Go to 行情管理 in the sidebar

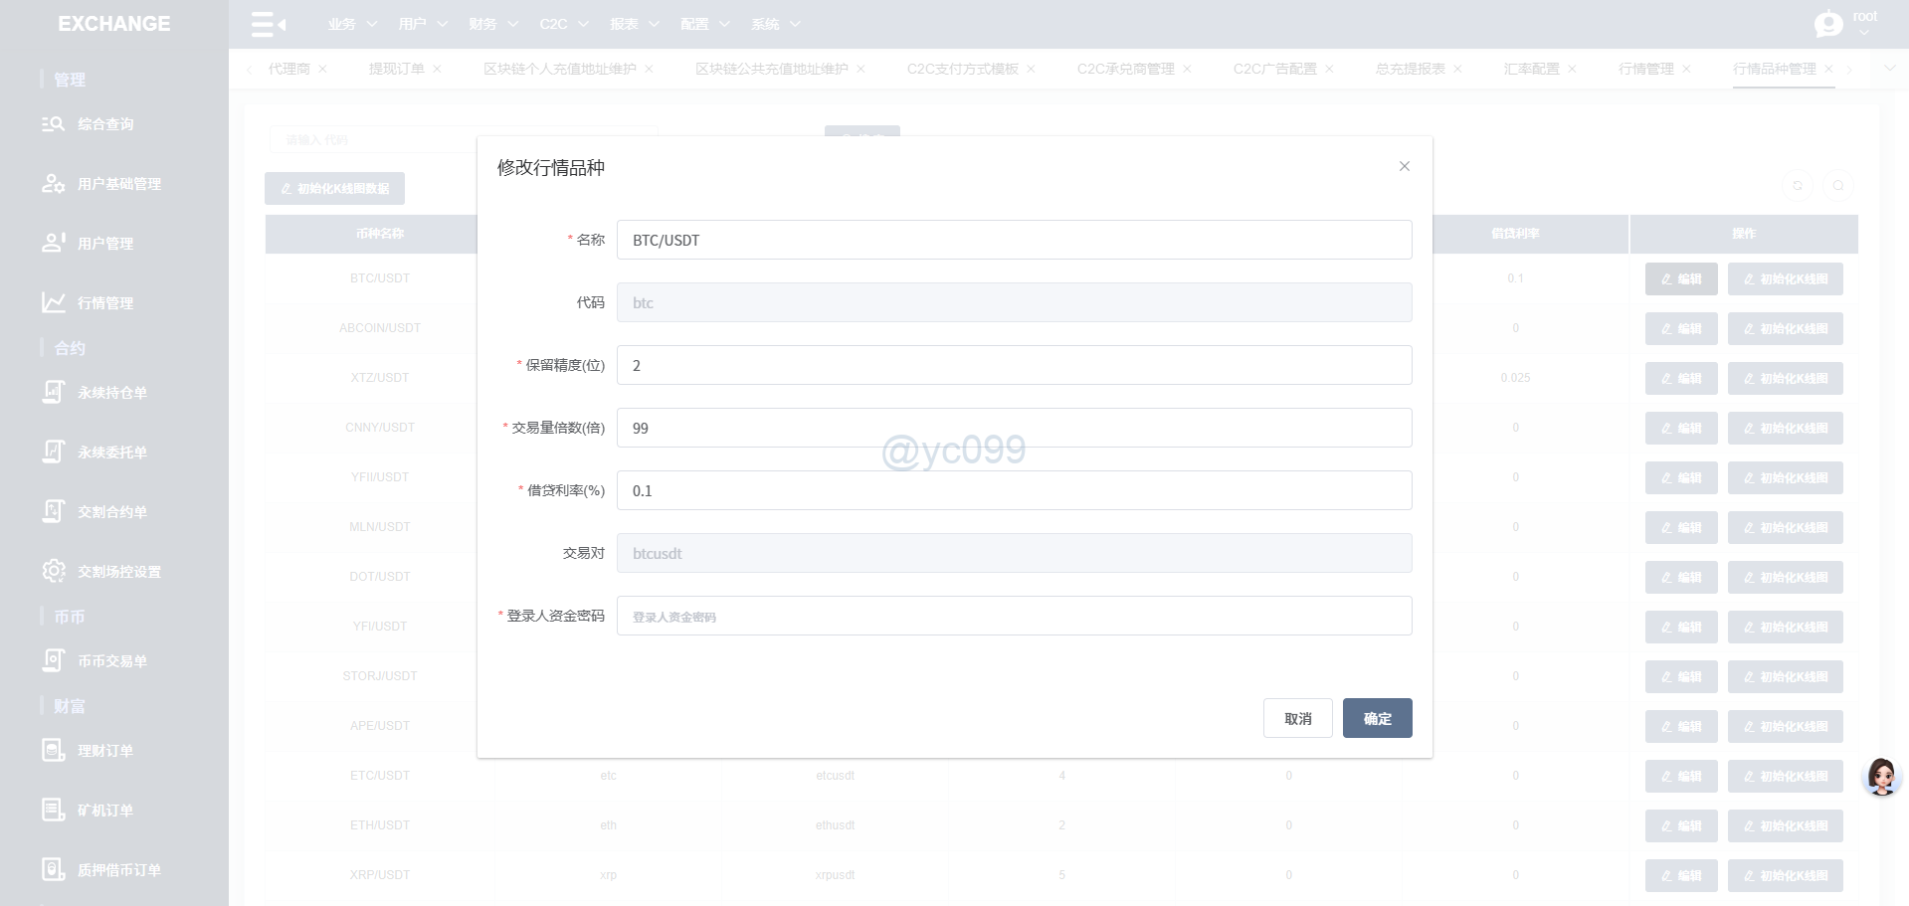[105, 303]
